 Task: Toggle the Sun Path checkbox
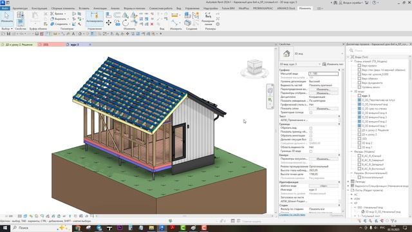point(311,113)
